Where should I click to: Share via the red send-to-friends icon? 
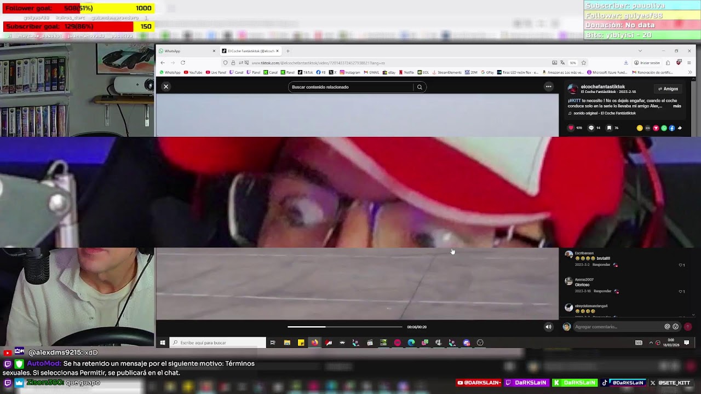pyautogui.click(x=656, y=128)
